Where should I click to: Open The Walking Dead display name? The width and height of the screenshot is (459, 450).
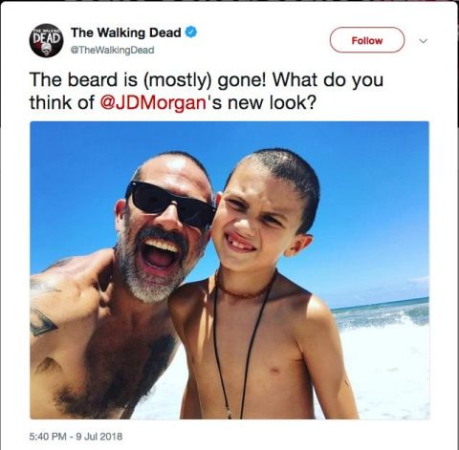click(126, 32)
